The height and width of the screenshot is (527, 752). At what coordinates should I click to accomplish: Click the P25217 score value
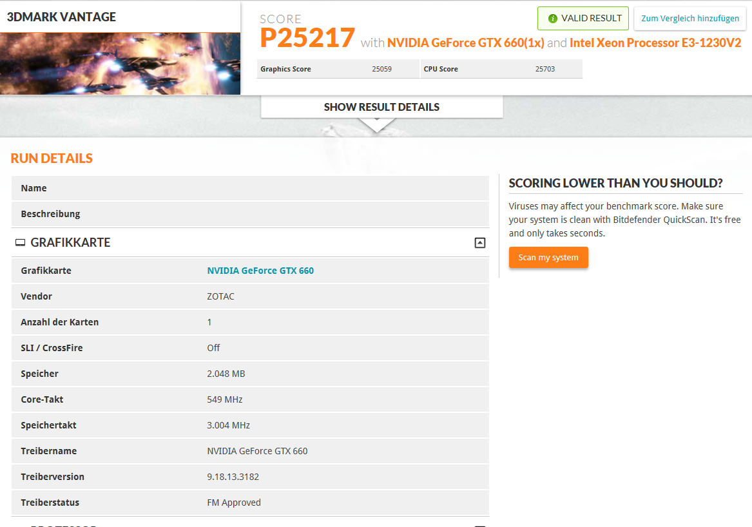click(x=307, y=38)
